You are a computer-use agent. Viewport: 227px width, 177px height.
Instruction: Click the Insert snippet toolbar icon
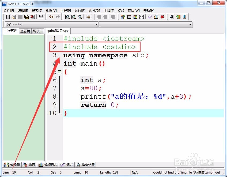[172, 17]
